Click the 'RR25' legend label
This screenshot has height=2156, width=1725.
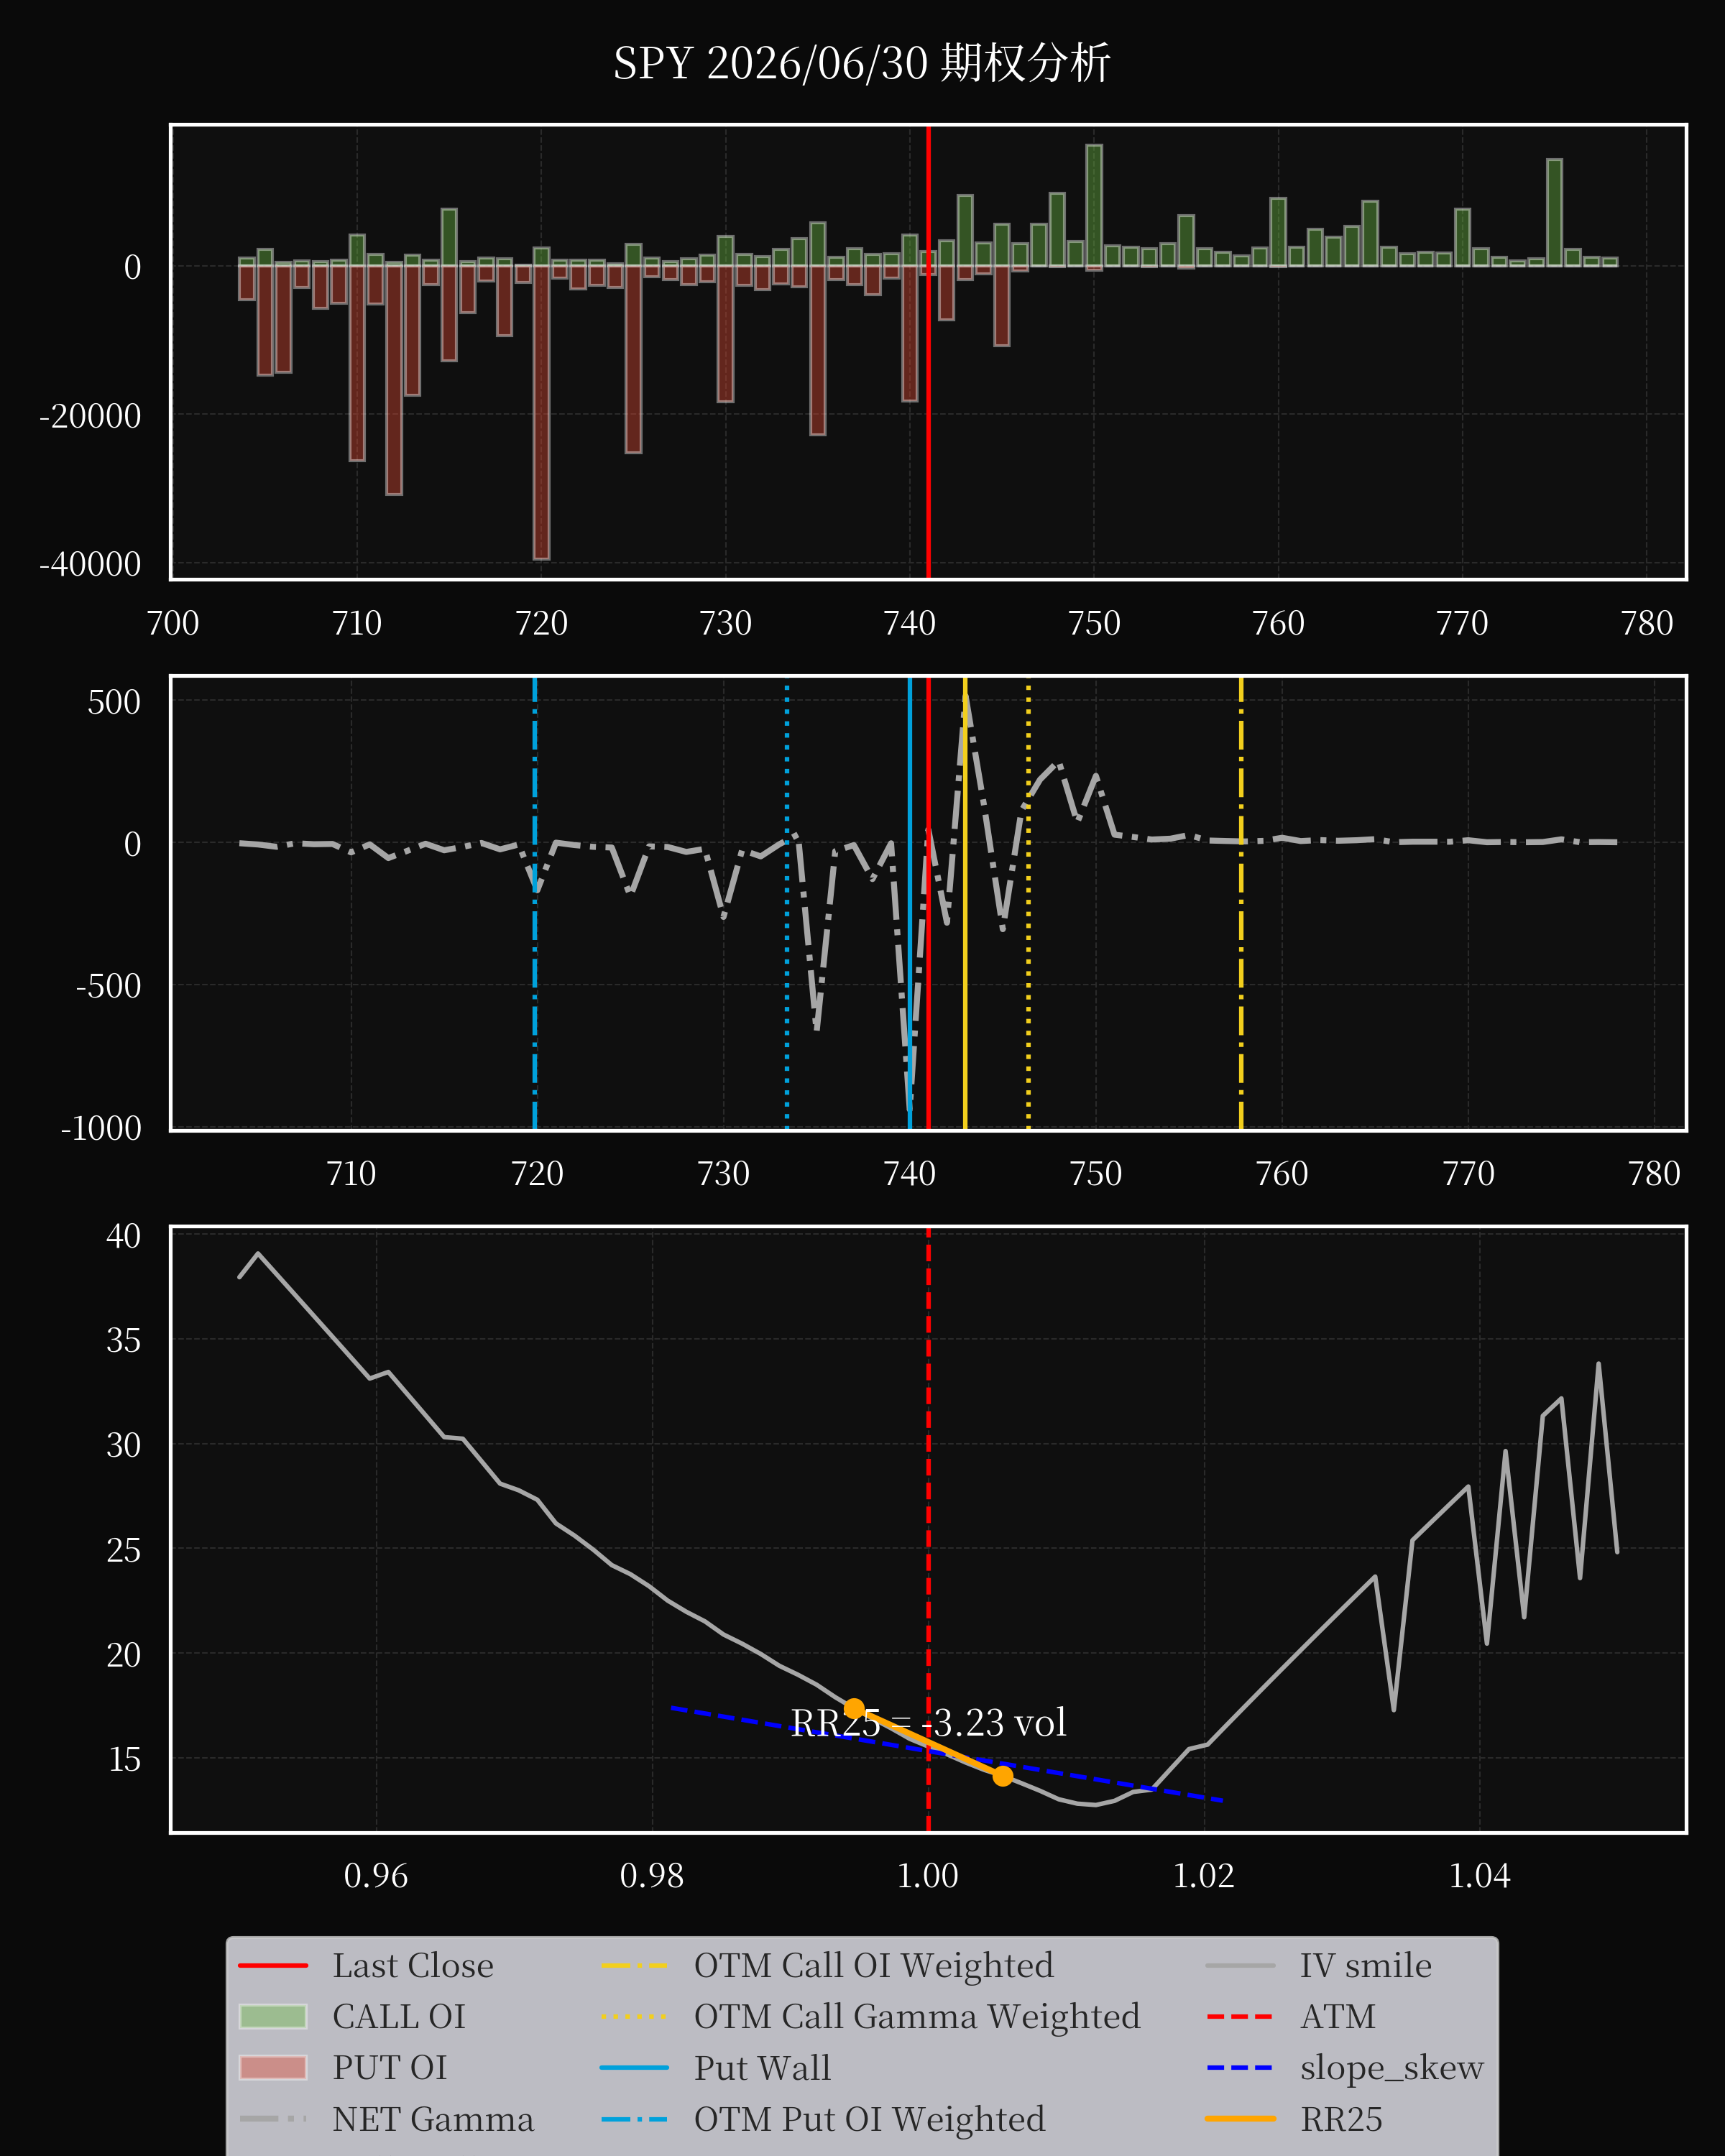click(x=1341, y=2119)
